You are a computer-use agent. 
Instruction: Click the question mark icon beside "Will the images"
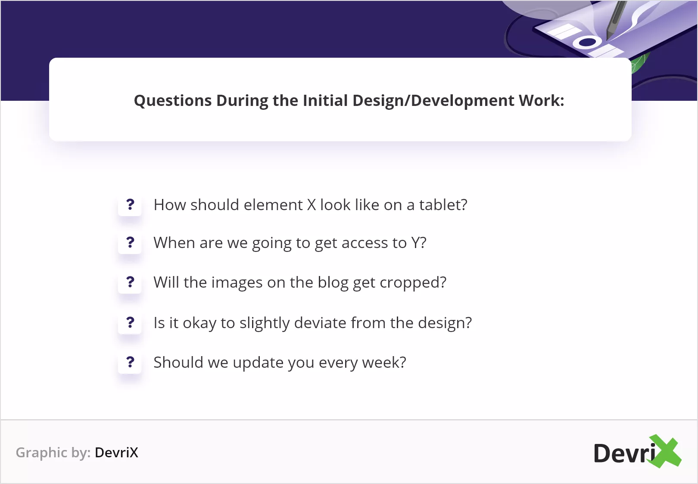(x=130, y=282)
